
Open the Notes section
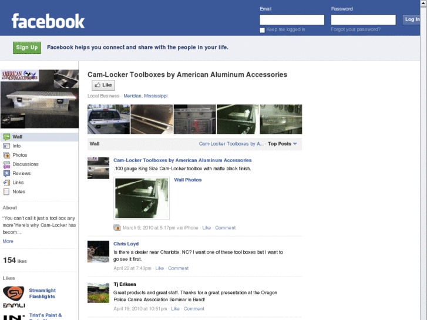pyautogui.click(x=19, y=191)
